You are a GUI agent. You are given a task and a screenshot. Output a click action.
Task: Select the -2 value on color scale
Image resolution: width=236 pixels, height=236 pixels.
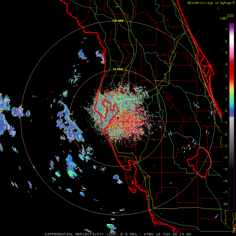pyautogui.click(x=225, y=135)
